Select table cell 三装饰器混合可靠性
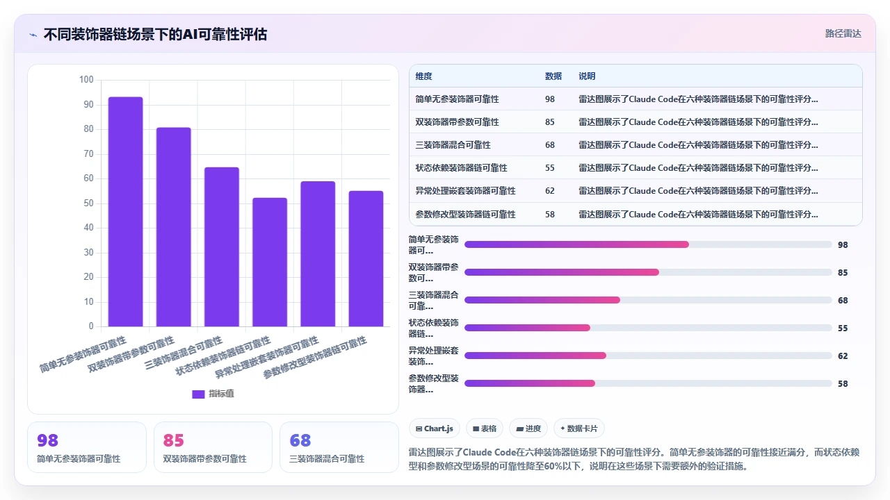This screenshot has height=500, width=890. point(453,145)
